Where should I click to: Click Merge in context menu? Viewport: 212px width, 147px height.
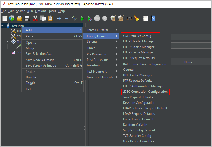[x=52, y=48]
